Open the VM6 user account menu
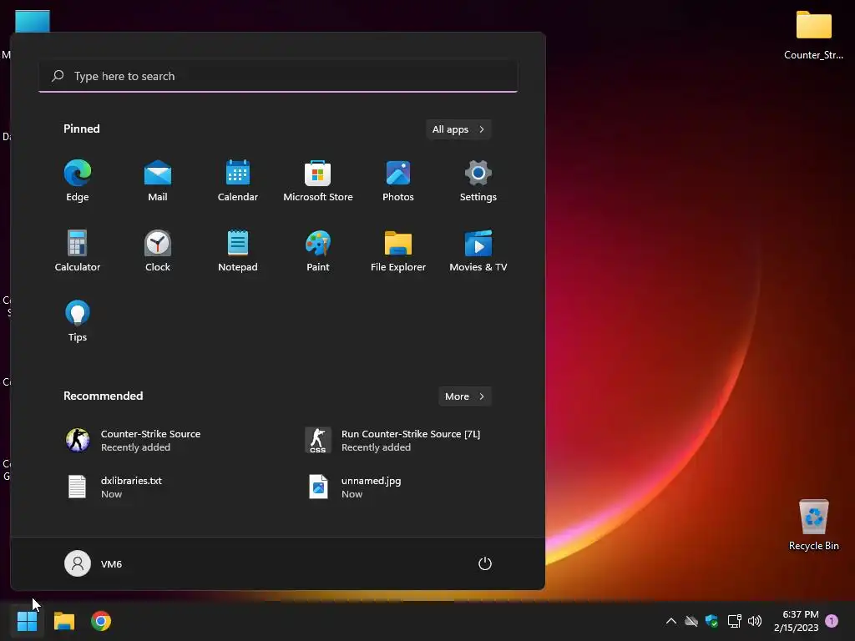The width and height of the screenshot is (855, 641). (94, 563)
